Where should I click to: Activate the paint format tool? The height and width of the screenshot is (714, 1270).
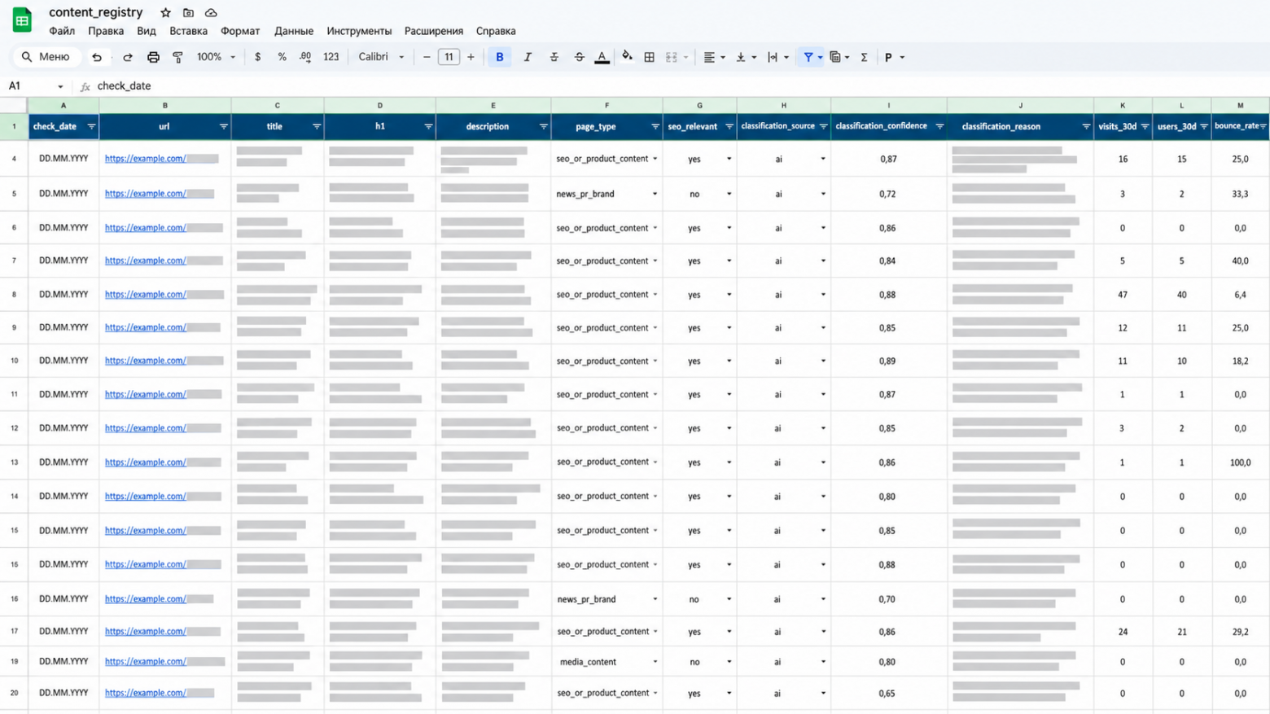(x=177, y=57)
